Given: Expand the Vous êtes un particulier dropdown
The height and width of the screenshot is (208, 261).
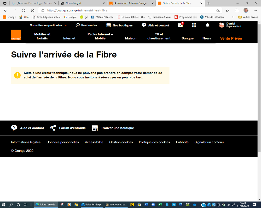Looking at the screenshot, I should tap(48, 25).
